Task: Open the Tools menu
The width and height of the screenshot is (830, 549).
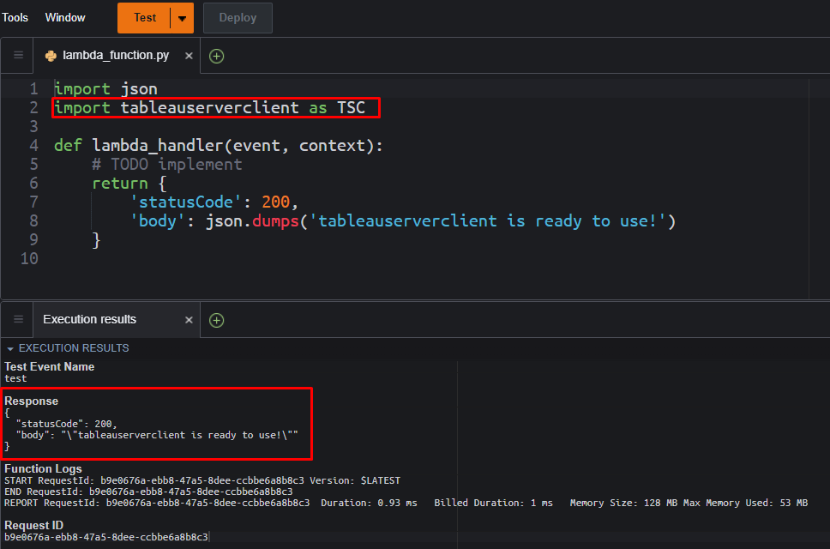Action: [x=15, y=17]
